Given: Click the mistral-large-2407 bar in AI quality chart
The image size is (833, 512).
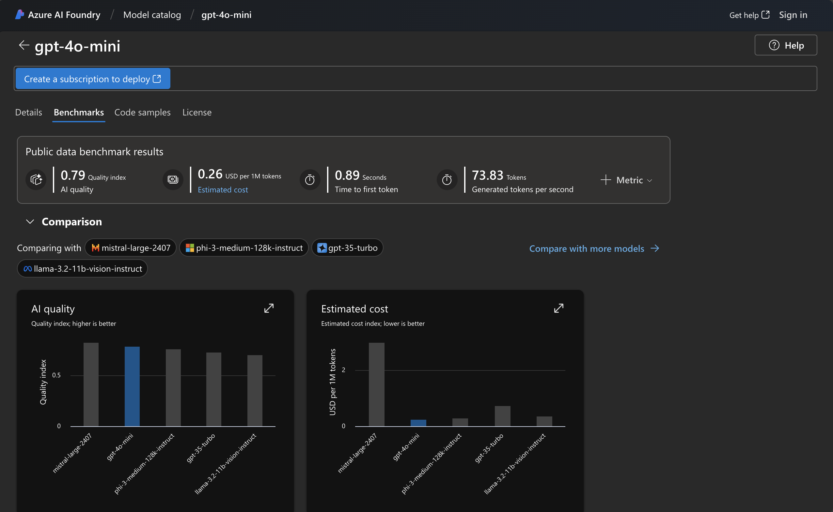Looking at the screenshot, I should pyautogui.click(x=91, y=384).
